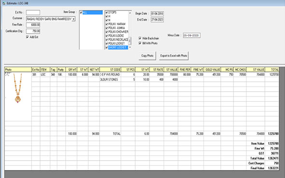
Task: Click the Photo column header
Action: [18, 69]
